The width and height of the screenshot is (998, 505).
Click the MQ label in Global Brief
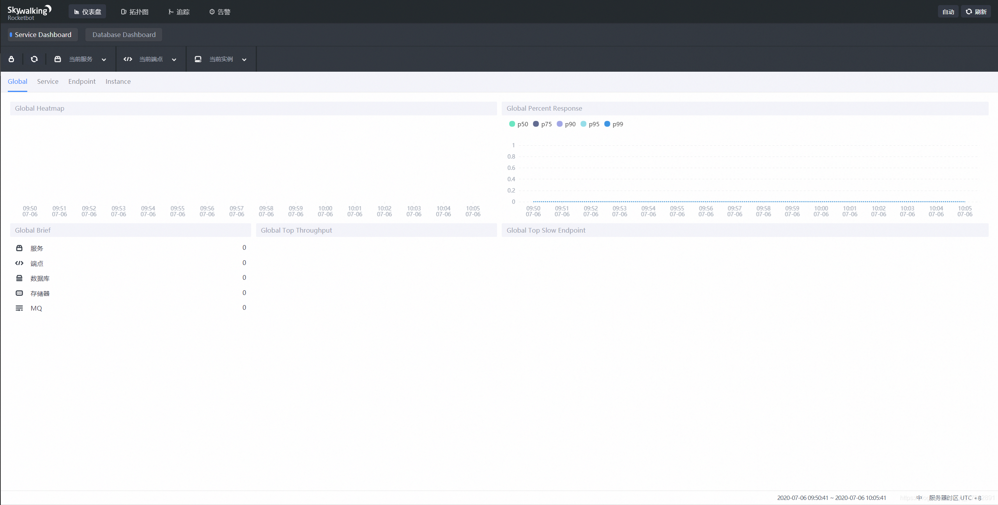[x=36, y=308]
